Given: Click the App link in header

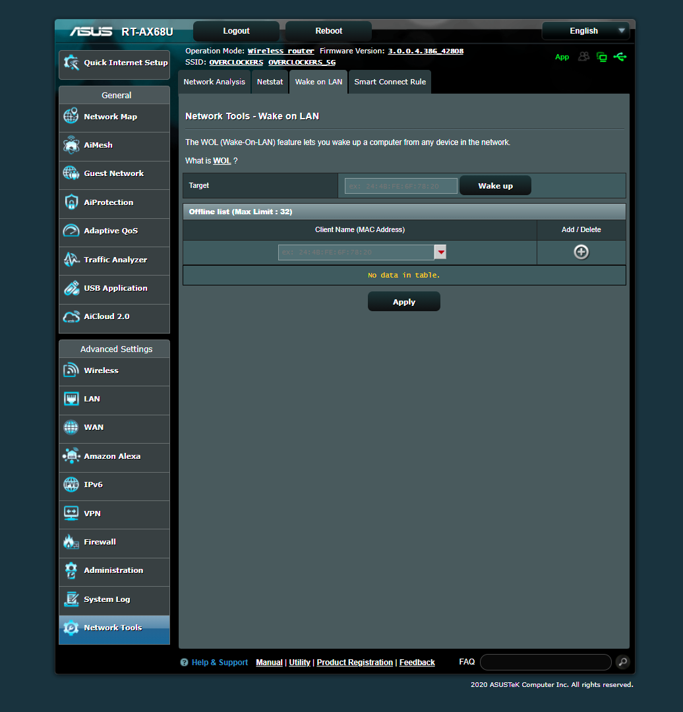Looking at the screenshot, I should click(x=562, y=57).
